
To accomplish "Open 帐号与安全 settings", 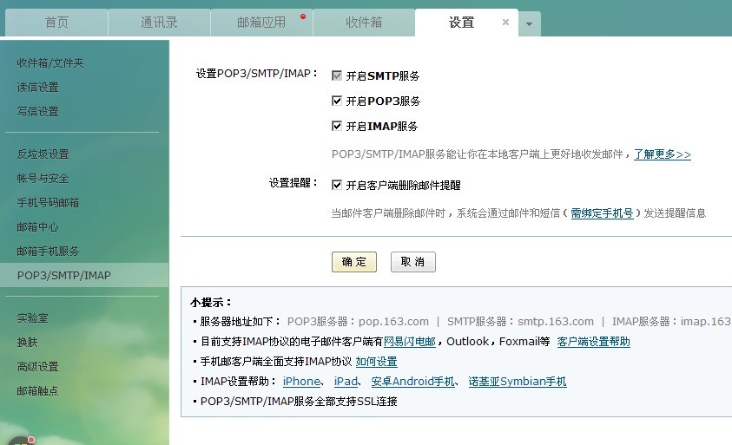I will [43, 178].
